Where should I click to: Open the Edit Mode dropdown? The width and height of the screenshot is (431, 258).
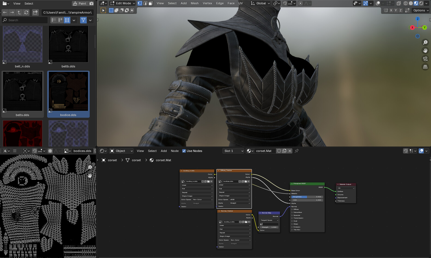coord(123,3)
